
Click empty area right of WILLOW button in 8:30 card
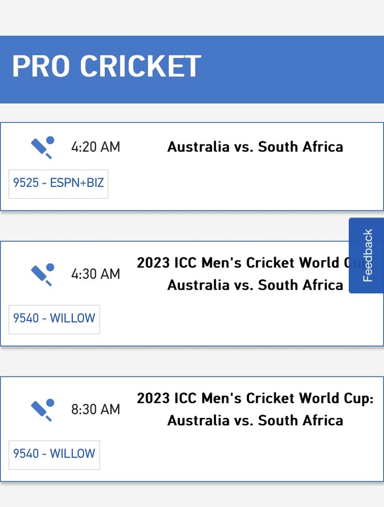(x=241, y=454)
